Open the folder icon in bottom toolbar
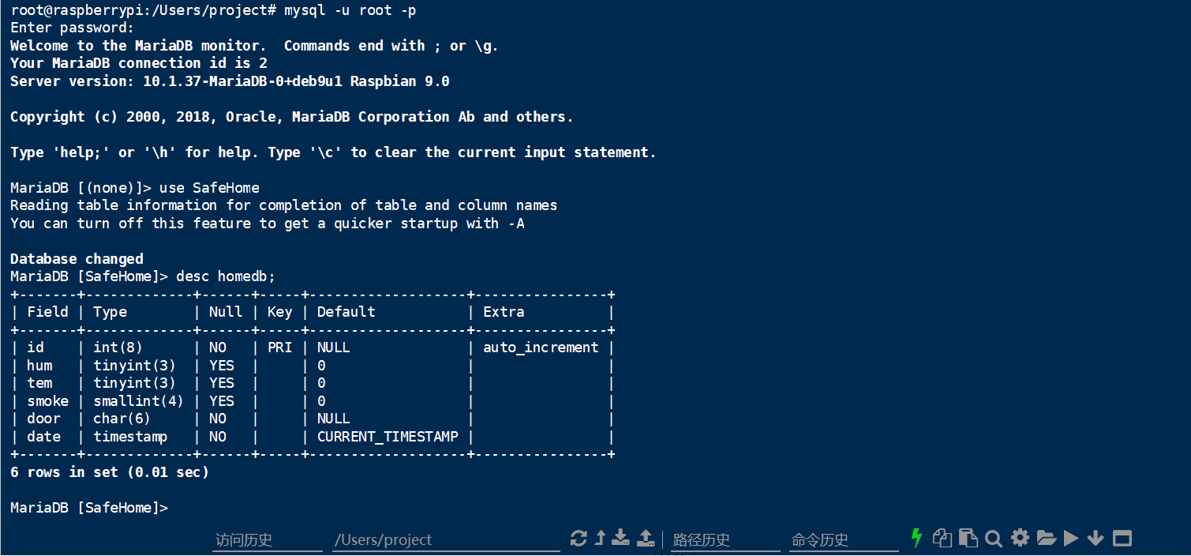The width and height of the screenshot is (1191, 556). coord(1046,539)
